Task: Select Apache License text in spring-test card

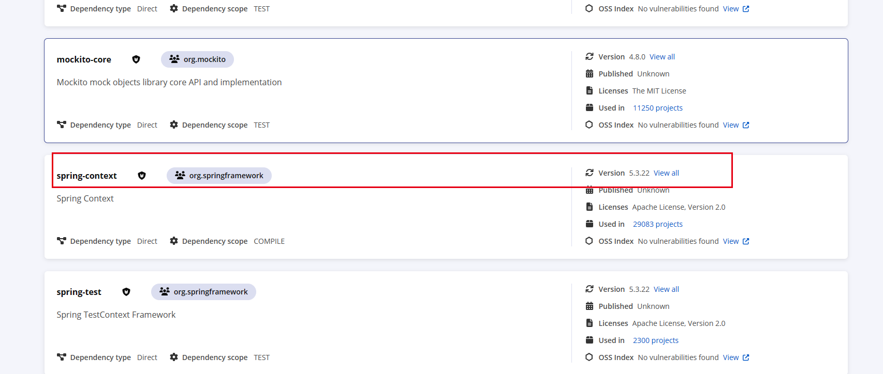Action: click(679, 323)
